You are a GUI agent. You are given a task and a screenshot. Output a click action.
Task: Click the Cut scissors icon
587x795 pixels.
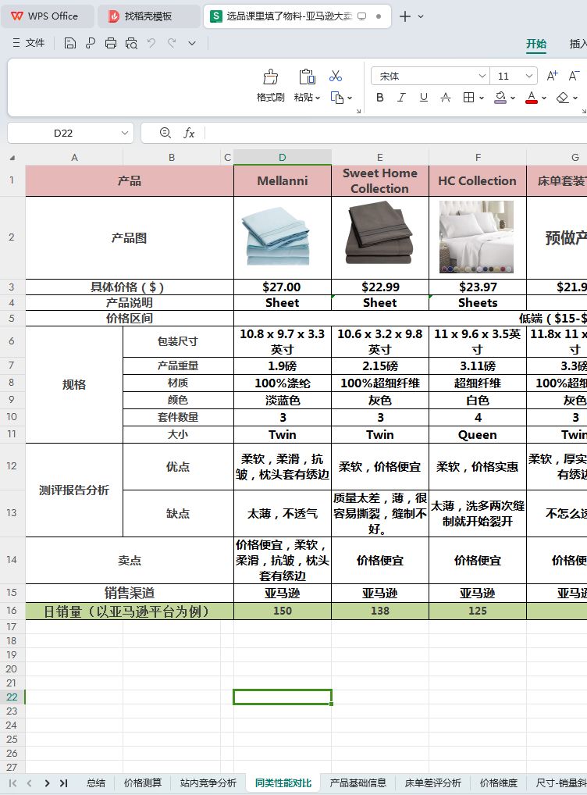(336, 76)
